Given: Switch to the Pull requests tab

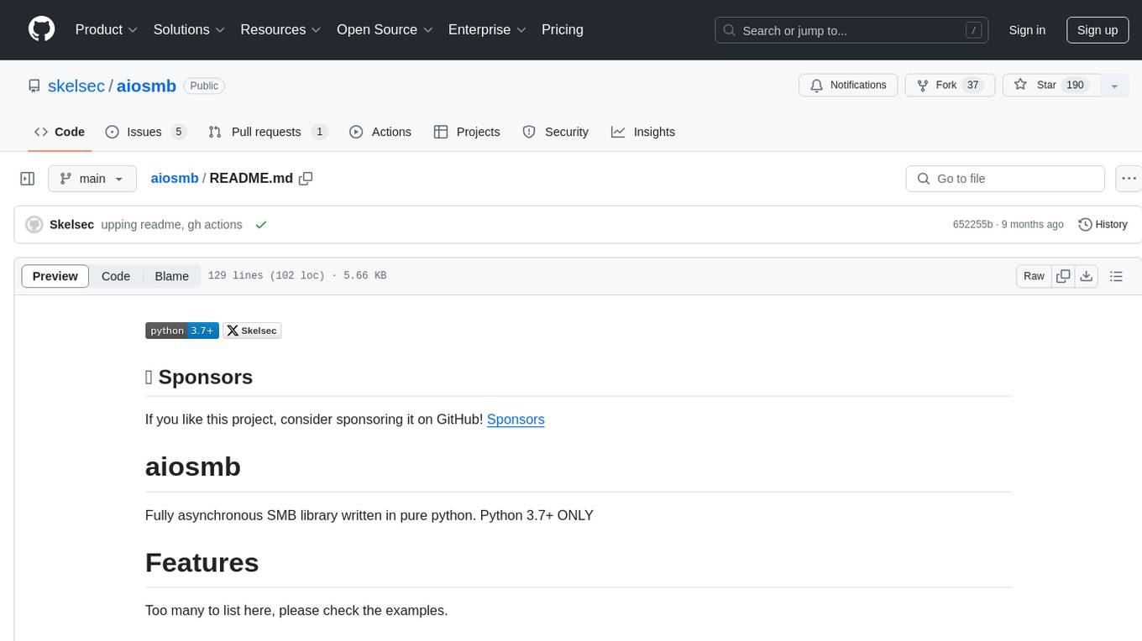Looking at the screenshot, I should tap(267, 132).
